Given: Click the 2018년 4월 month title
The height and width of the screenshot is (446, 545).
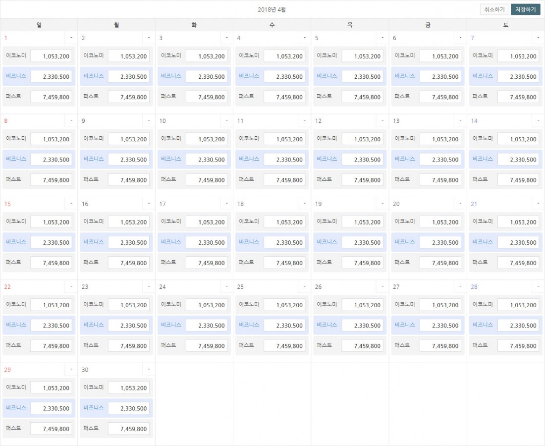Looking at the screenshot, I should tap(272, 9).
